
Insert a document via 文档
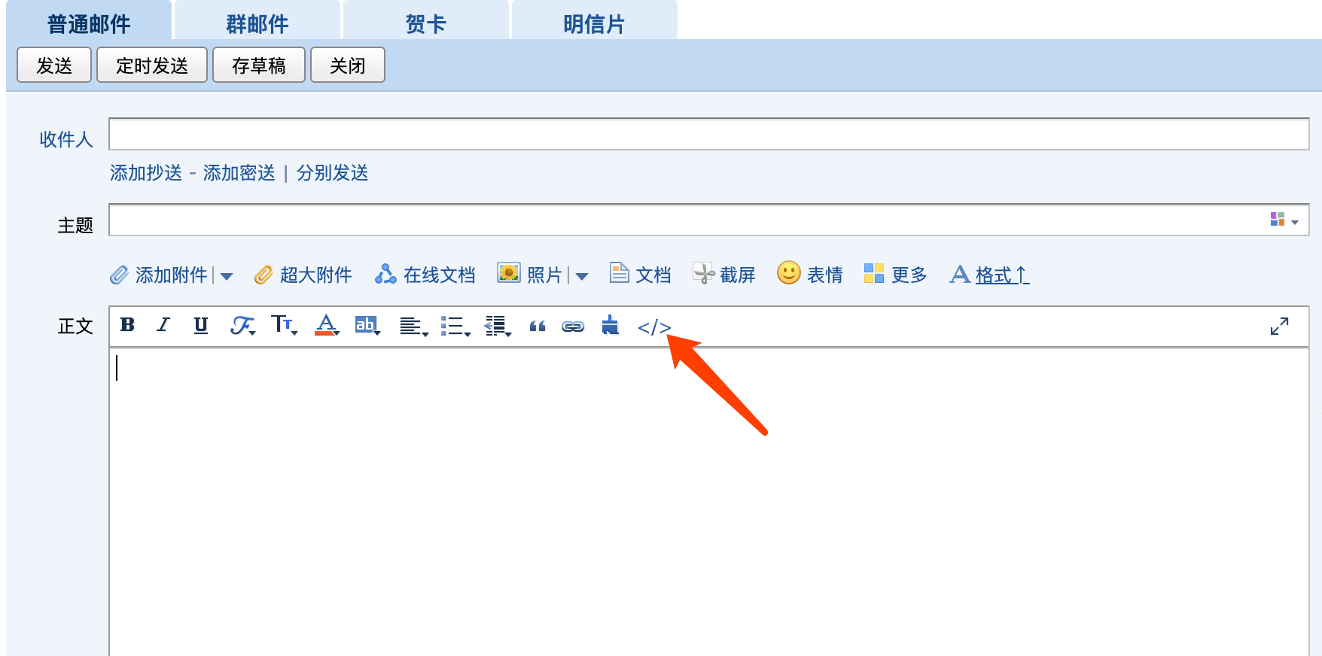(x=641, y=275)
